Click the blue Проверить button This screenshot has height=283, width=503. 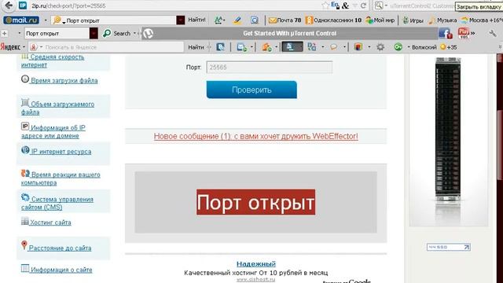[x=251, y=90]
